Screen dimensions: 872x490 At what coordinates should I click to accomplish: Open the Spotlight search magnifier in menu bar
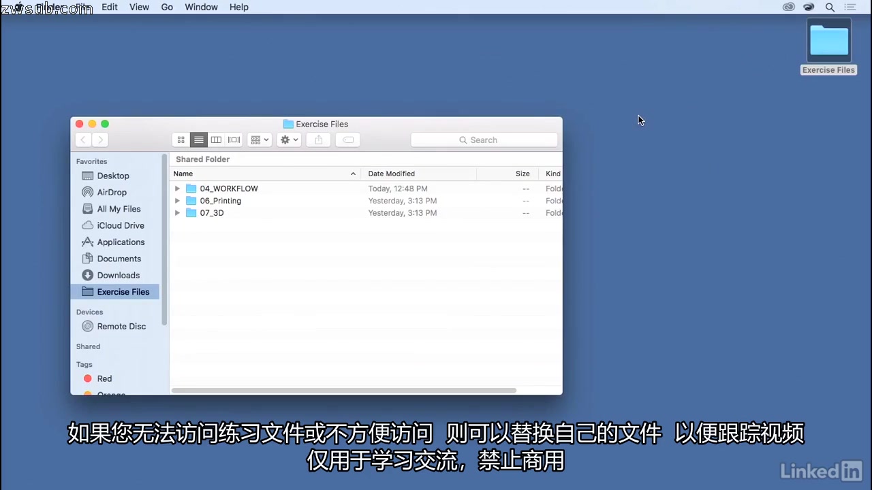830,7
